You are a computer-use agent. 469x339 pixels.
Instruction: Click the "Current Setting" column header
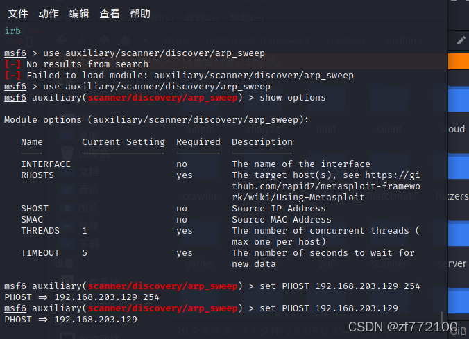[x=123, y=142]
